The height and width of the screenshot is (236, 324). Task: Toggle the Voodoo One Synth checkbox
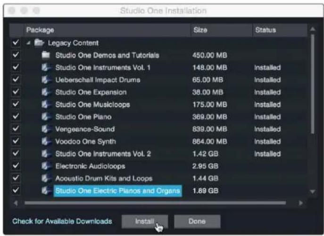[16, 141]
